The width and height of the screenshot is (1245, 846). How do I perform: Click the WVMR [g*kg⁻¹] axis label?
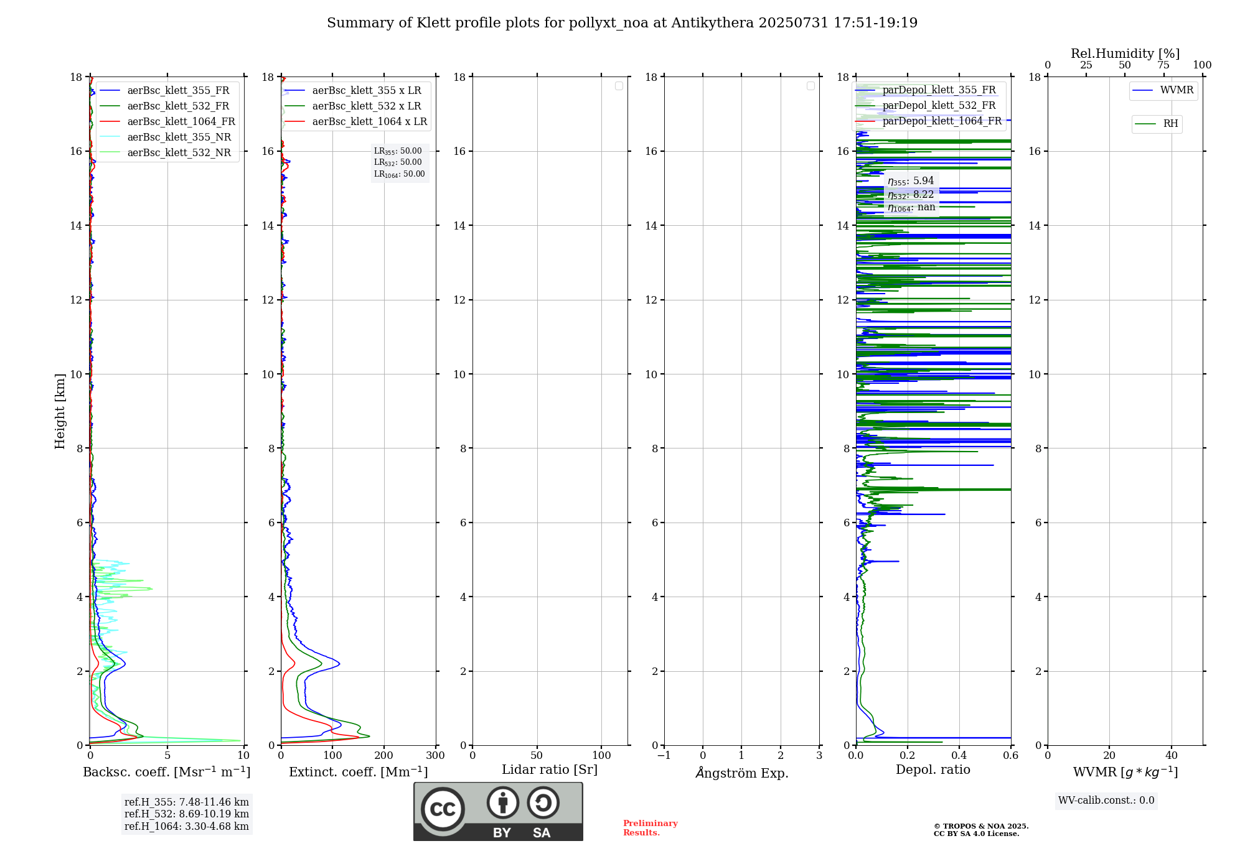click(1125, 772)
